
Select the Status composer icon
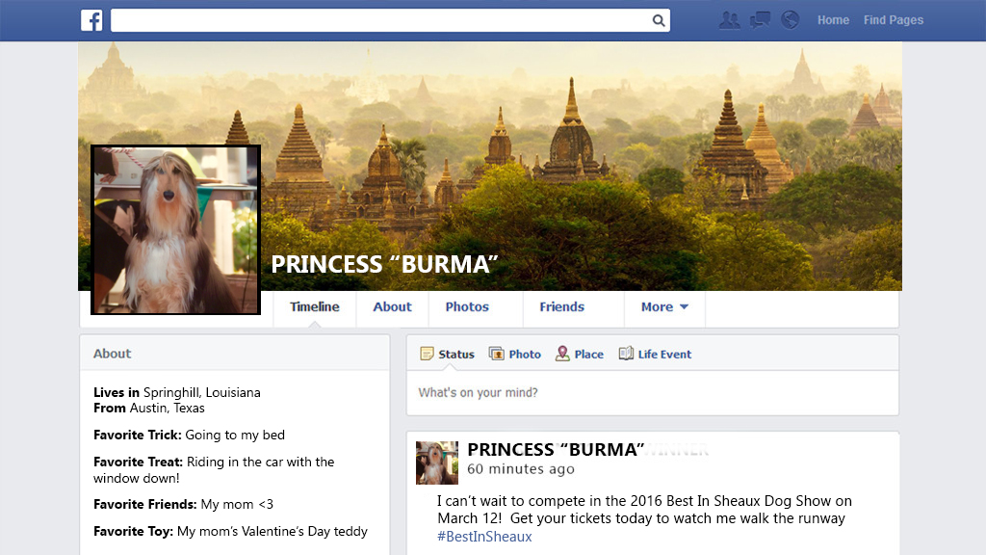(x=427, y=354)
